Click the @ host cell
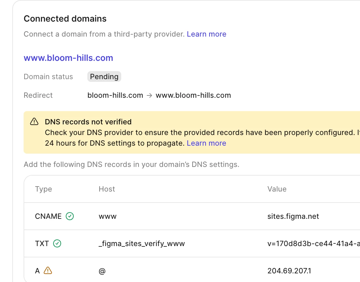 [x=102, y=271]
